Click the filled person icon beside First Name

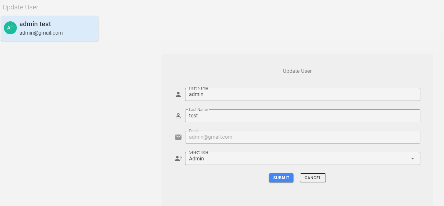coord(178,94)
